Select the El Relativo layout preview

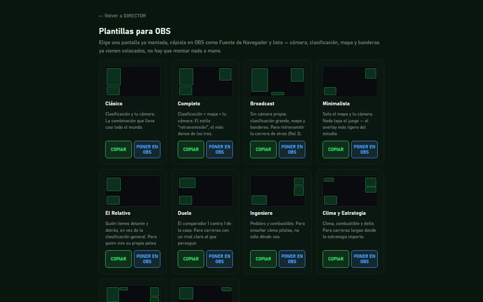(x=133, y=191)
